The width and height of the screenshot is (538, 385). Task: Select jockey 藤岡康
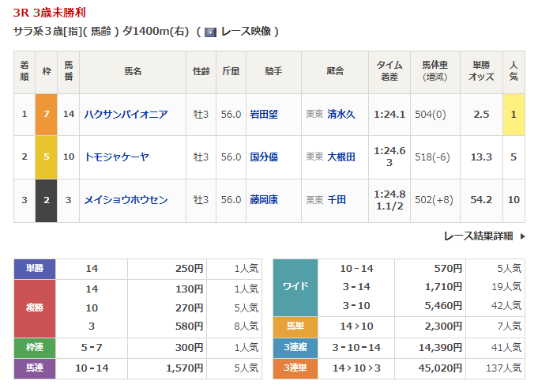point(262,200)
